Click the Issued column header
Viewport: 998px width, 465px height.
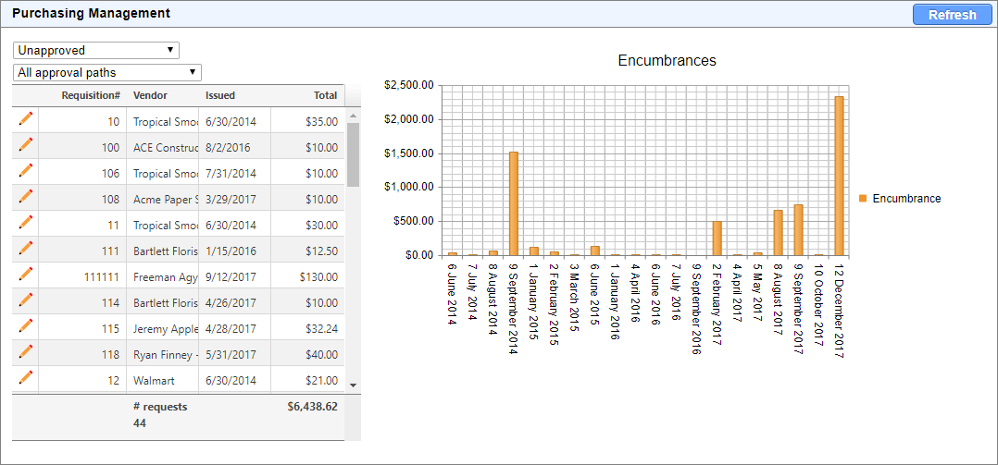220,95
